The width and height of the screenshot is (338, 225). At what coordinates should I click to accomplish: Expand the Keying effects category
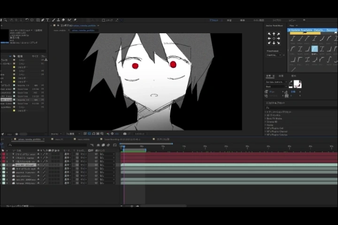(266, 125)
